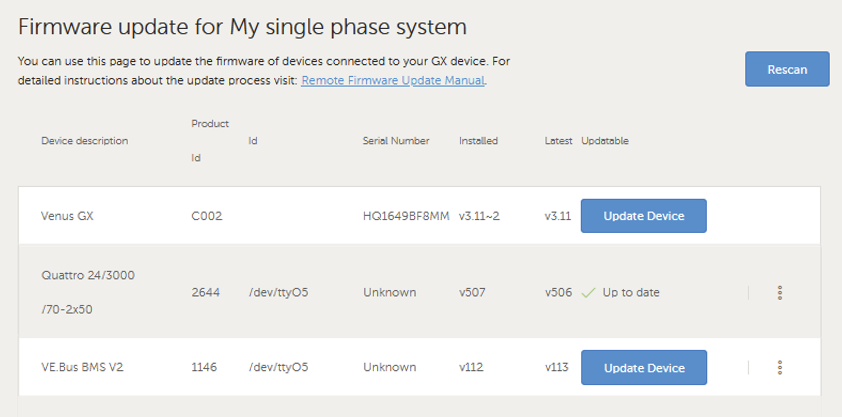Click the Product Id column header
The image size is (842, 417).
[x=209, y=140]
